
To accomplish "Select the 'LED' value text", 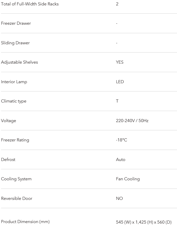I will 120,82.
